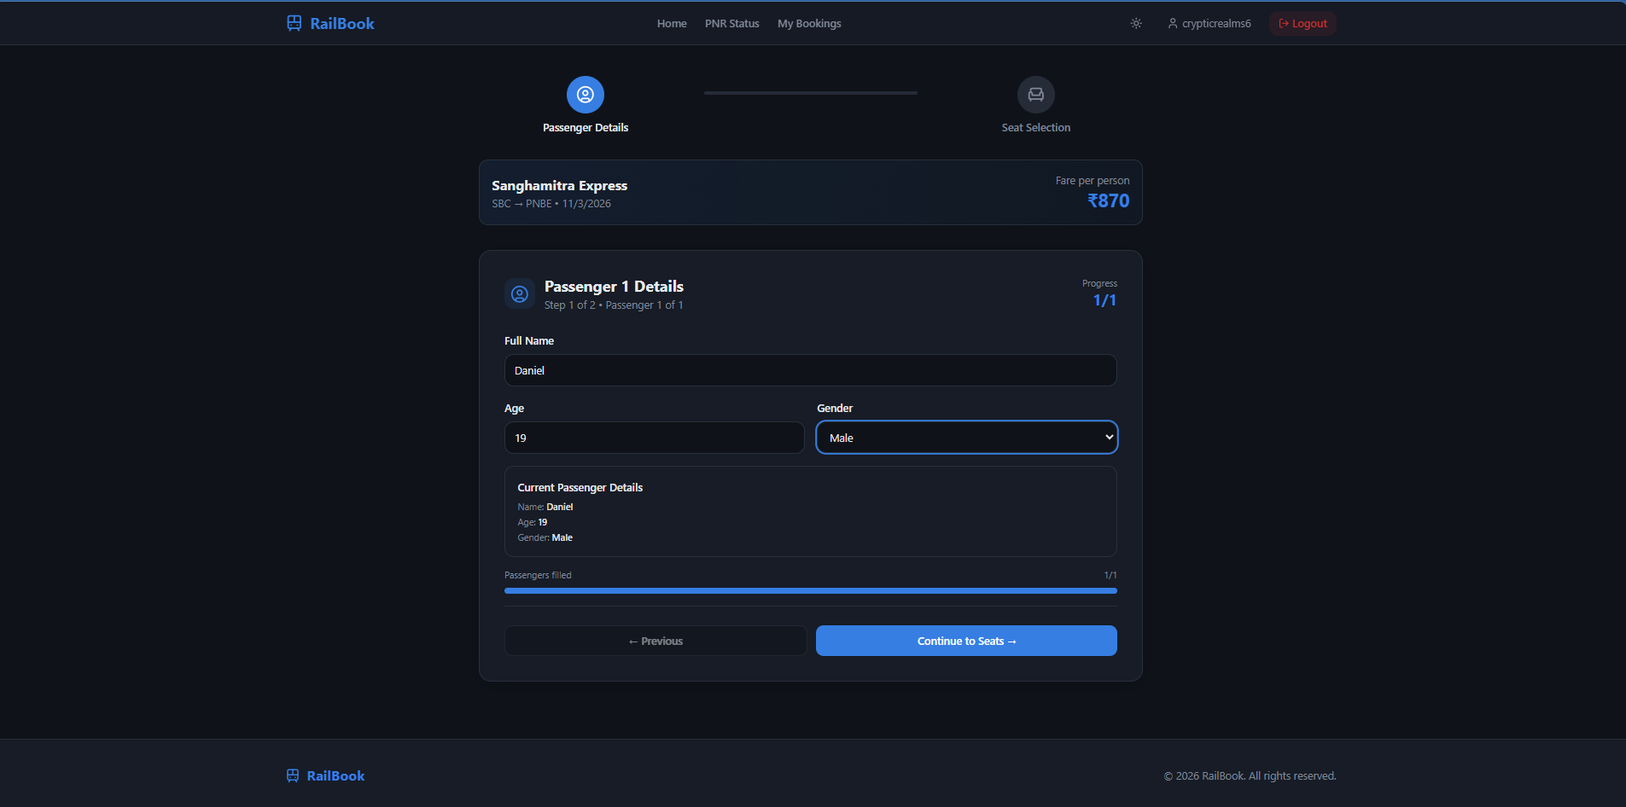Click the ₹870 fare amount
The width and height of the screenshot is (1626, 807).
[1108, 200]
